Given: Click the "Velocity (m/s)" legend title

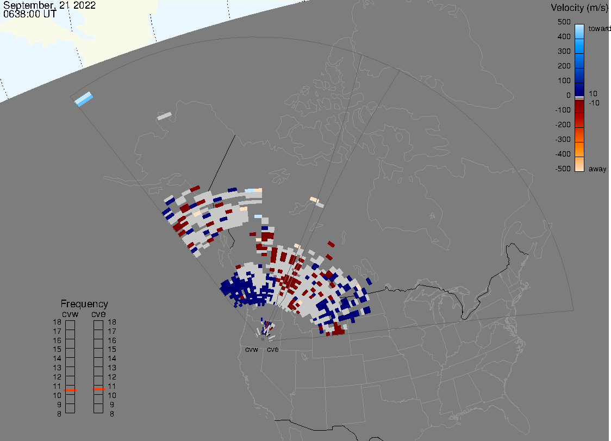Looking at the screenshot, I should coord(581,8).
